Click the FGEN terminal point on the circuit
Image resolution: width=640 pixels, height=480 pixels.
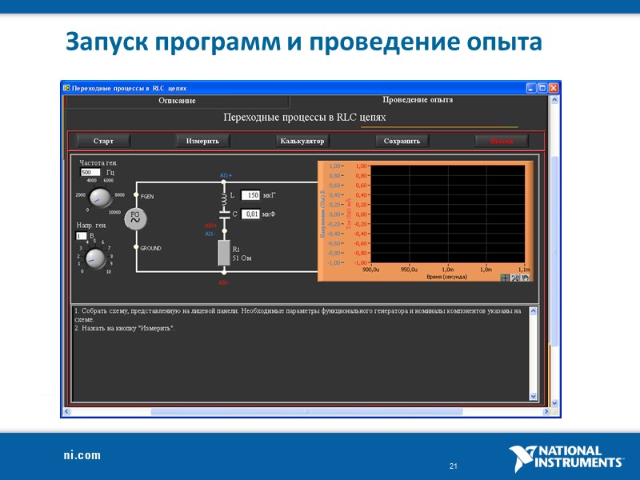[135, 194]
